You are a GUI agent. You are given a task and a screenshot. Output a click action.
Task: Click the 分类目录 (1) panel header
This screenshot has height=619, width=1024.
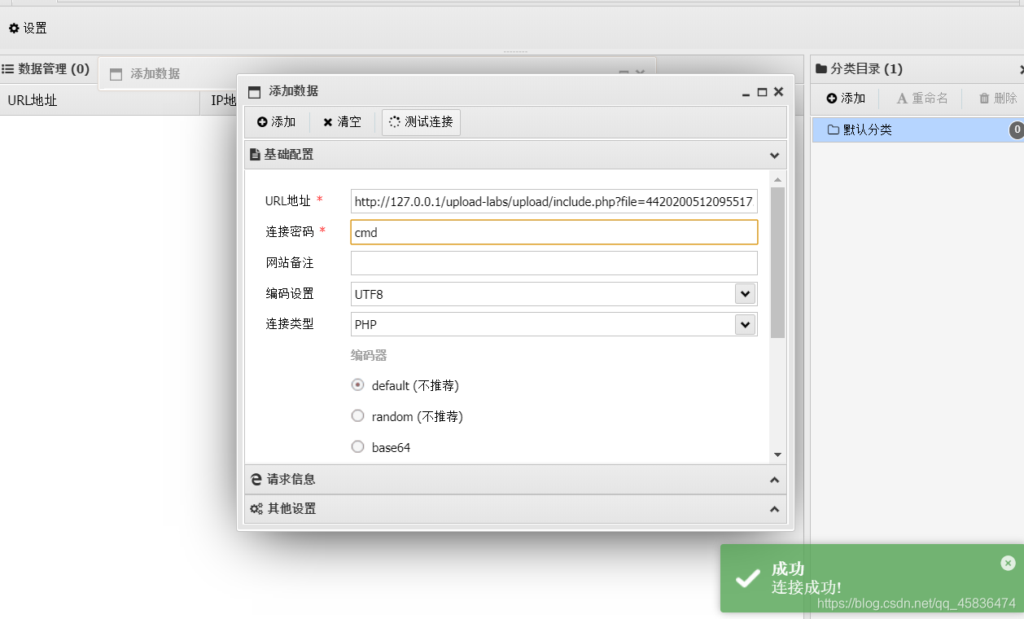[917, 69]
